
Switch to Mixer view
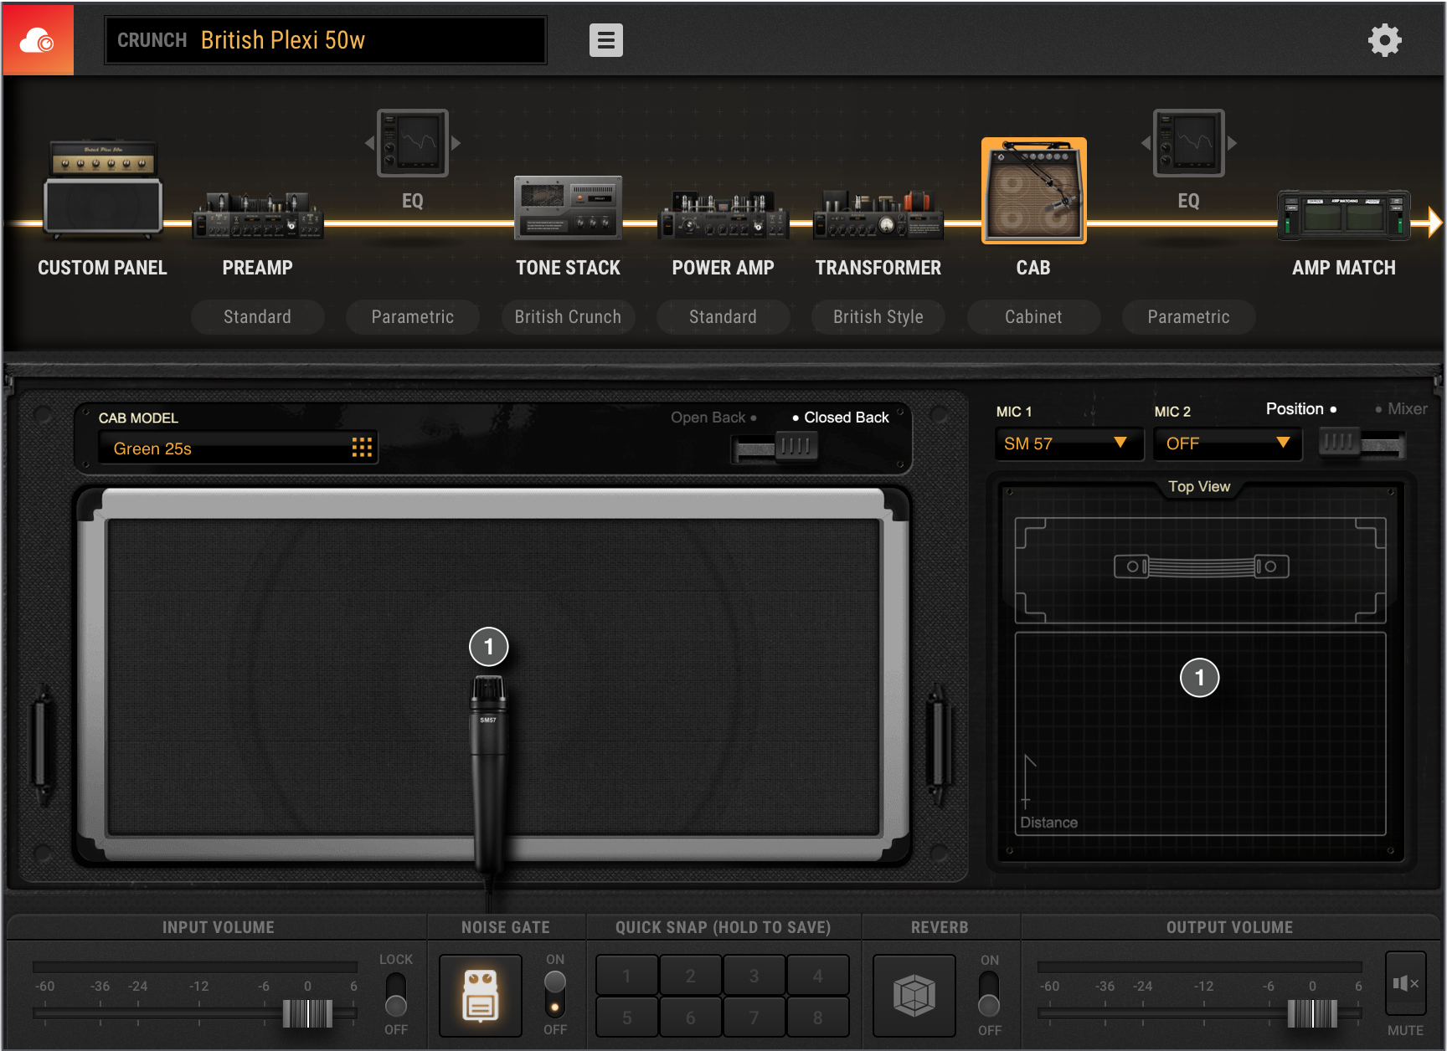(1401, 409)
